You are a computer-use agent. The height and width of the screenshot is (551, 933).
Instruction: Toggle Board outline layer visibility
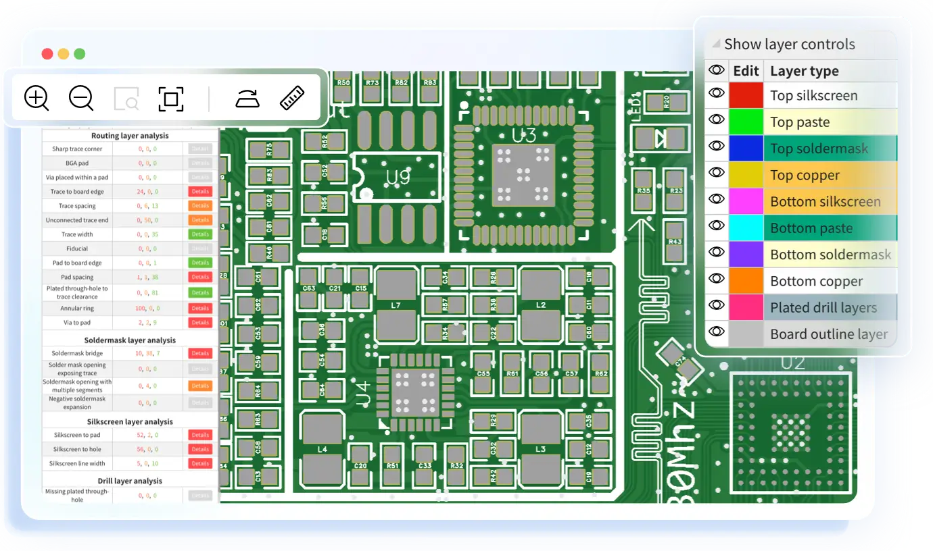(x=716, y=332)
